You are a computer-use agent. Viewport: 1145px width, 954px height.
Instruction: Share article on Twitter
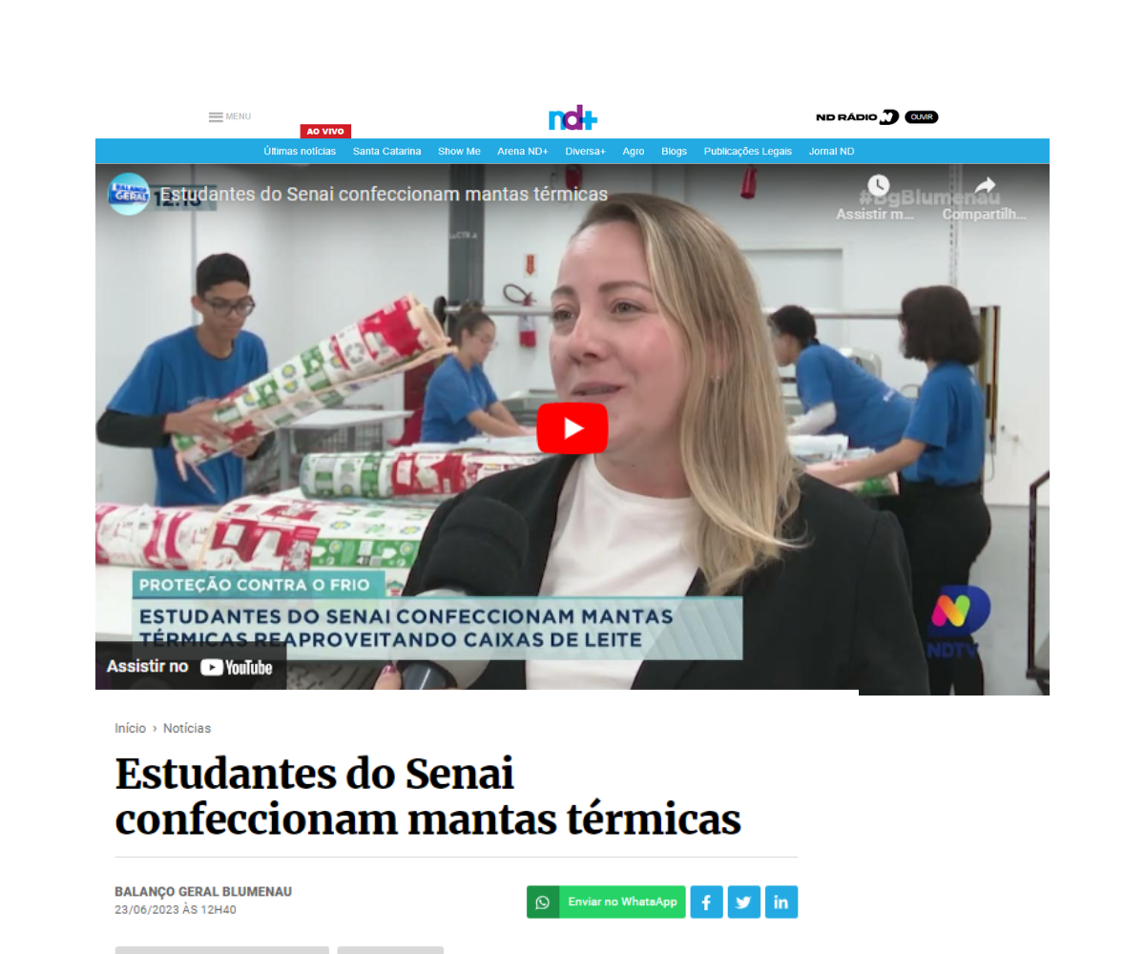743,902
